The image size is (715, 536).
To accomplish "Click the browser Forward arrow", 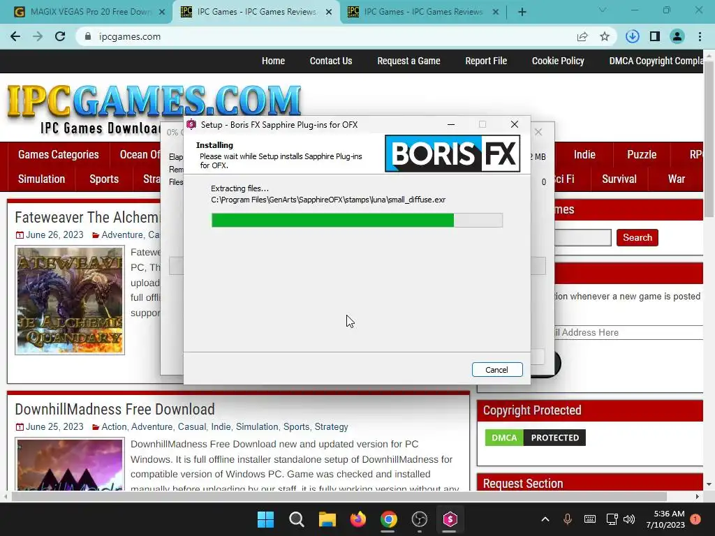I will click(38, 36).
